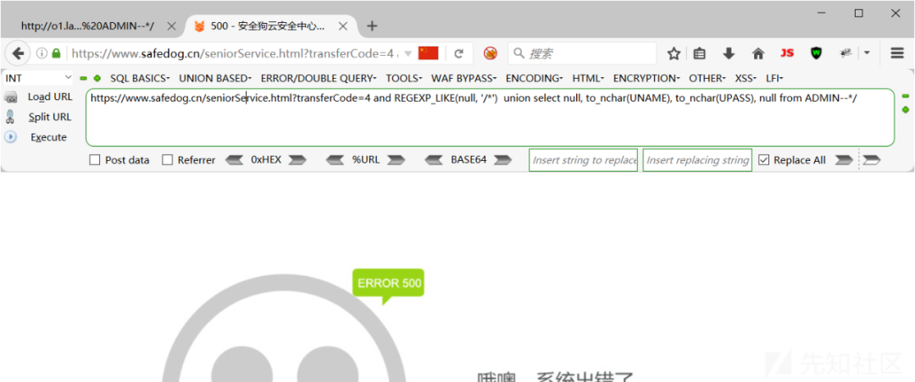Go to home page via house icon
This screenshot has height=382, width=915.
coord(758,53)
